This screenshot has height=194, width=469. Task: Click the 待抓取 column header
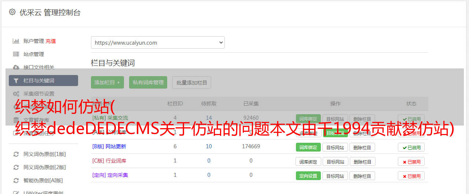coord(209,104)
